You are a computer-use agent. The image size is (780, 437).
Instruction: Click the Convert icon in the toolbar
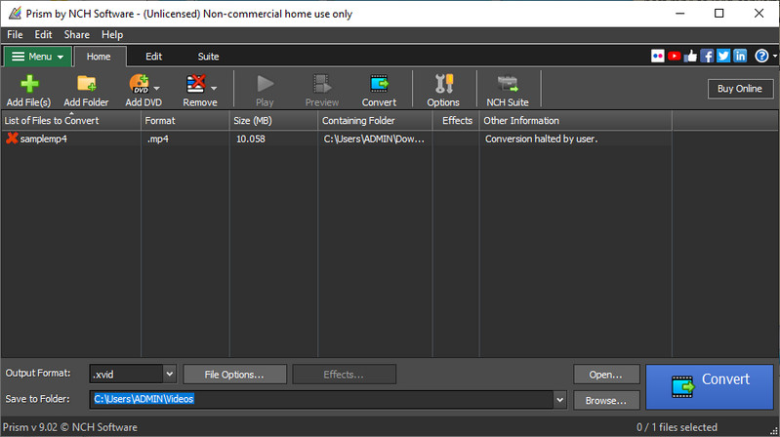click(x=379, y=89)
